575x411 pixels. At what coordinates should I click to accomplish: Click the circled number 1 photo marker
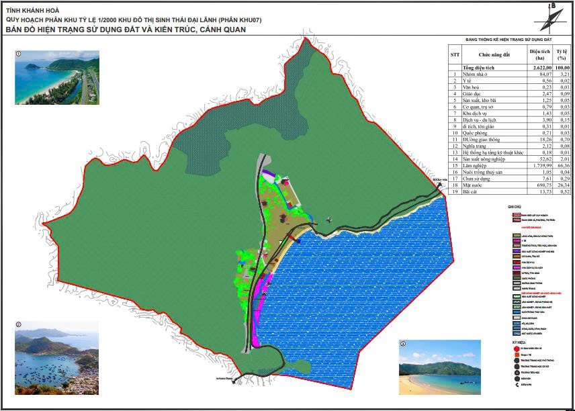point(19,52)
